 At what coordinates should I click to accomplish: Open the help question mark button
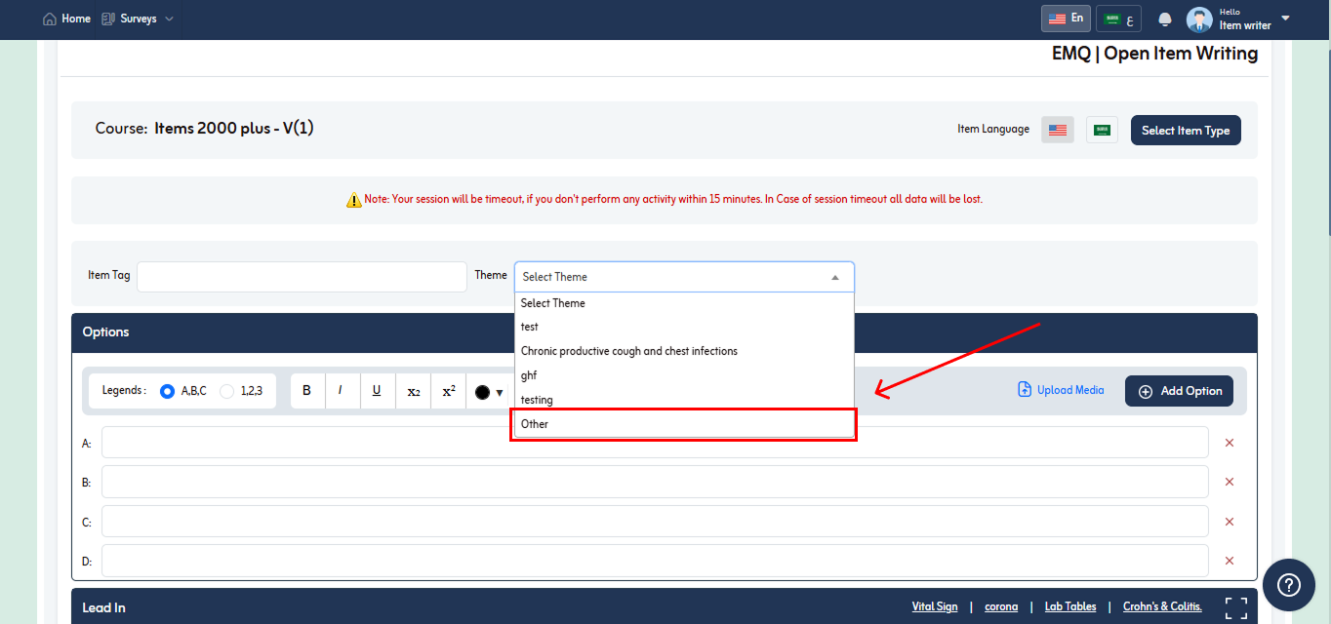click(1289, 585)
